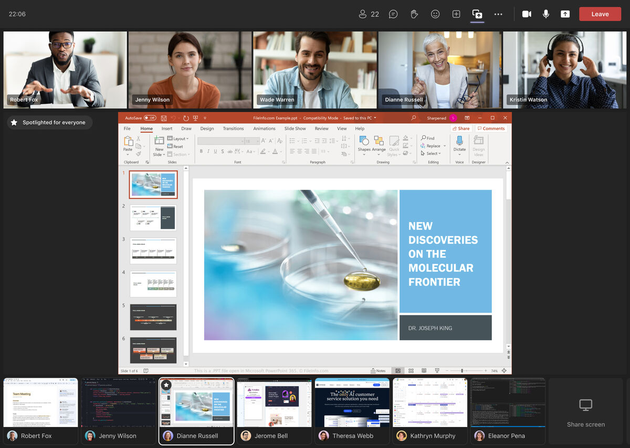The image size is (630, 448).
Task: Mute or unmute the microphone
Action: [x=546, y=14]
